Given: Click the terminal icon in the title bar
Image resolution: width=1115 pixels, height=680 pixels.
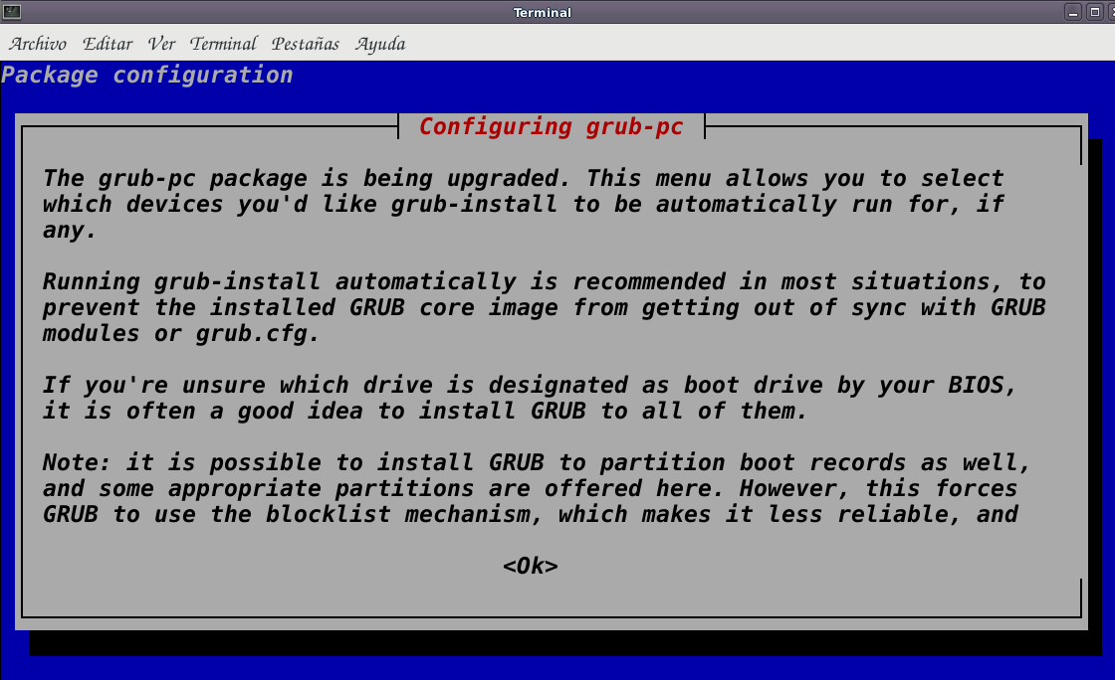Looking at the screenshot, I should click(12, 11).
